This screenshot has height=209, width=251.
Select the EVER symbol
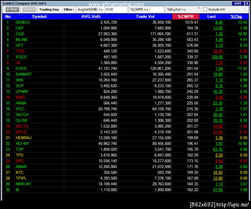21,69
